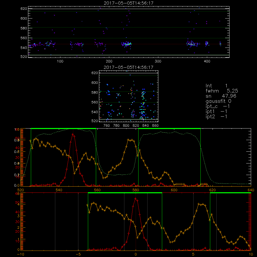This screenshot has width=257, height=257.
Task: Select the 'Int 1' readout line
Action: click(x=216, y=86)
